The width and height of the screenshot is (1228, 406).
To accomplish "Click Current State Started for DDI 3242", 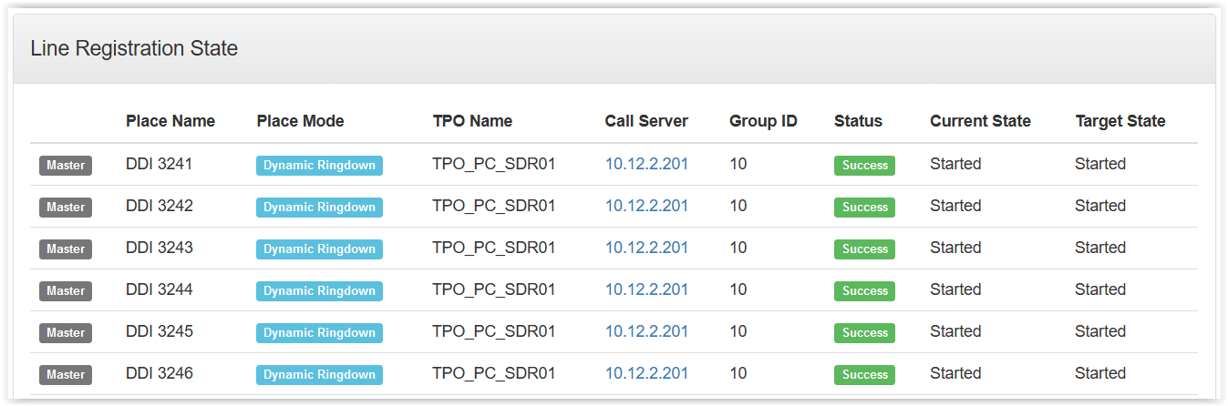I will pos(955,206).
